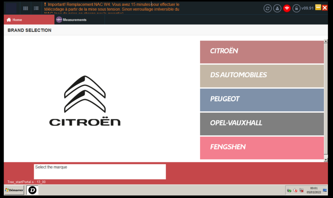
Task: Choose DS AUTOMOBILES from the brand list
Action: pyautogui.click(x=261, y=75)
